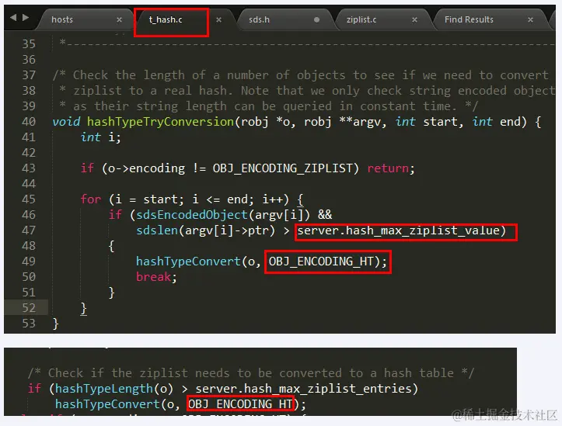Click hashTypeLength in lower snippet
Viewport: 562px width, 426px height.
[x=104, y=389]
